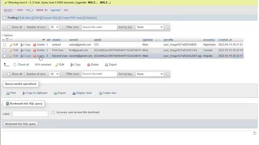Click the Create view link
The width and height of the screenshot is (259, 145).
[109, 93]
